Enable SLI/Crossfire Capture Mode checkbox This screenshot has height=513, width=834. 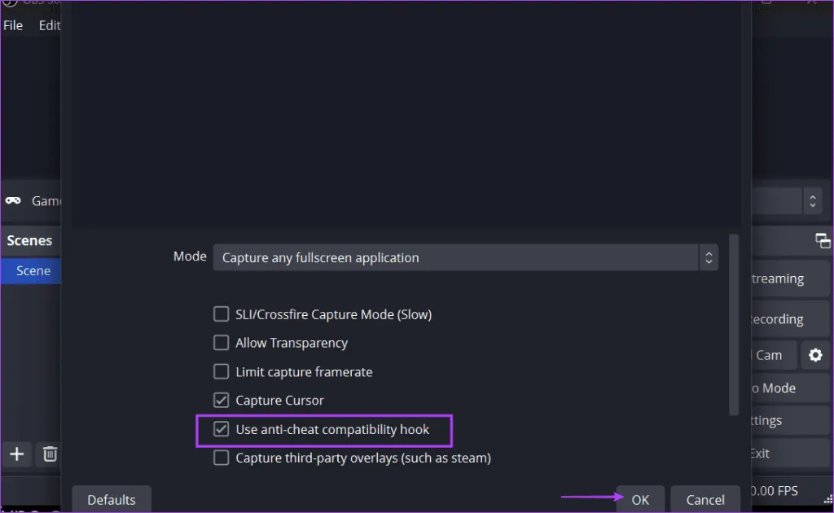pyautogui.click(x=221, y=314)
